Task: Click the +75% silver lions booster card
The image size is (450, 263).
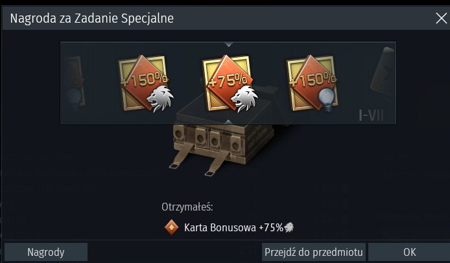Action: coord(229,84)
